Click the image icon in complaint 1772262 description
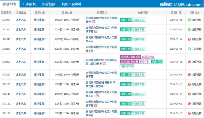This screenshot has width=204, height=118. (x=104, y=64)
